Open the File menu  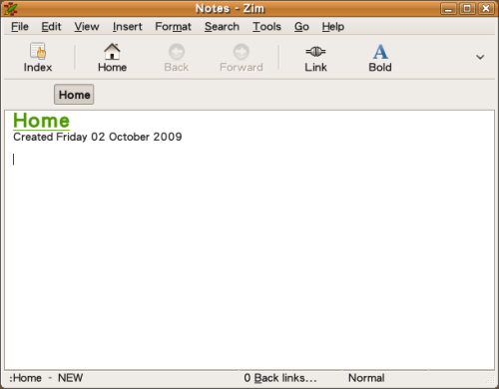[x=20, y=26]
